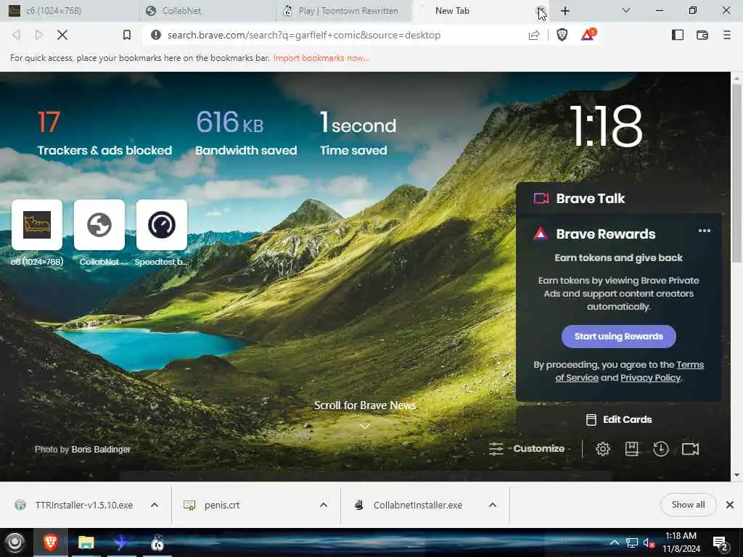Switch to the CollabNet tab

coord(208,11)
